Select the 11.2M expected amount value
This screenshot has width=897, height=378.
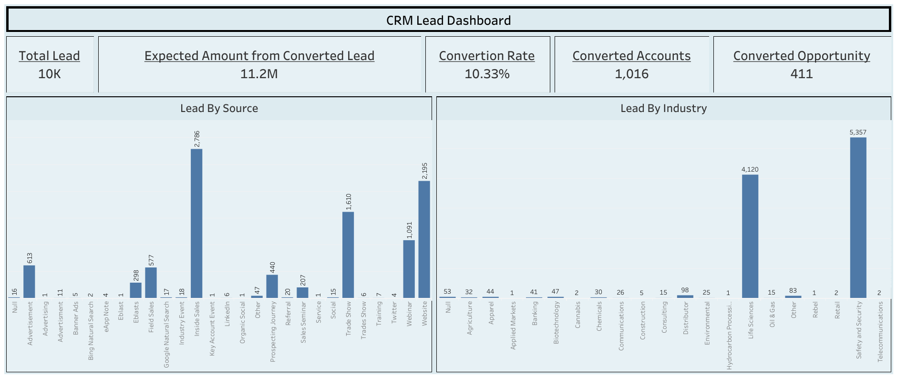259,74
